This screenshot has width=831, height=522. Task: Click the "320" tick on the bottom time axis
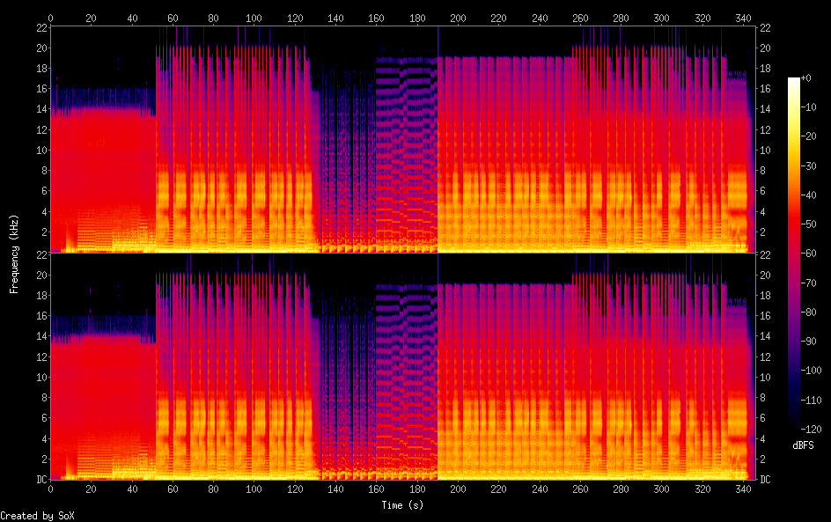pos(702,489)
